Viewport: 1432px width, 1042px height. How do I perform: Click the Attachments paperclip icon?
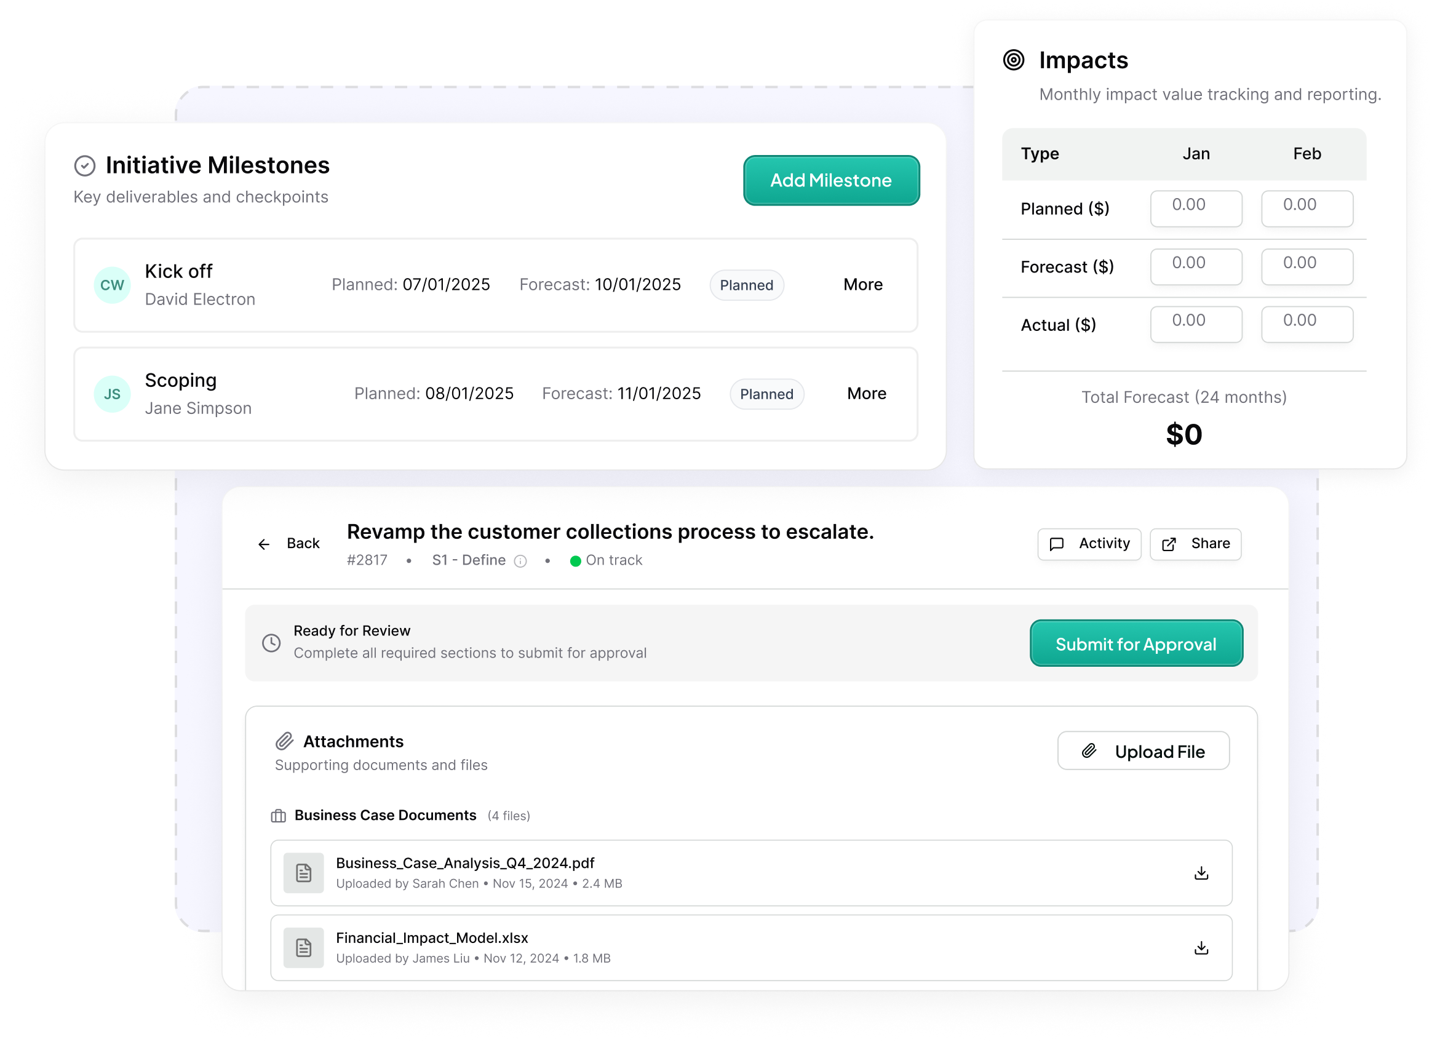285,741
